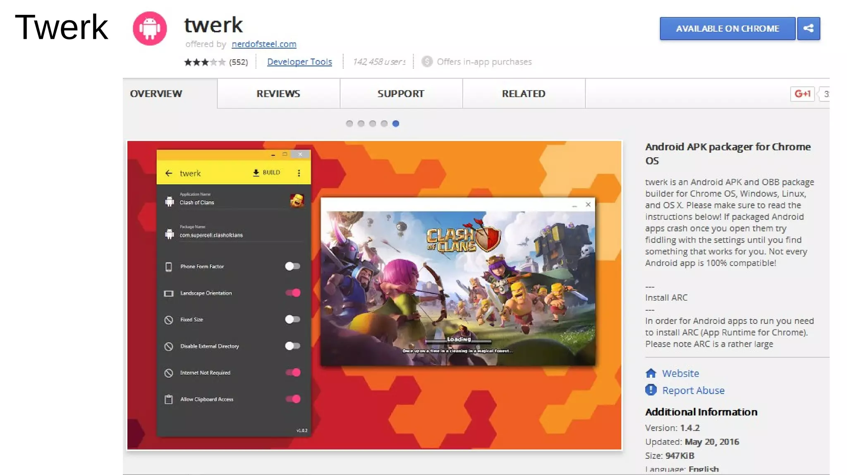Click the back arrow in twerk app
847x475 pixels.
tap(169, 173)
